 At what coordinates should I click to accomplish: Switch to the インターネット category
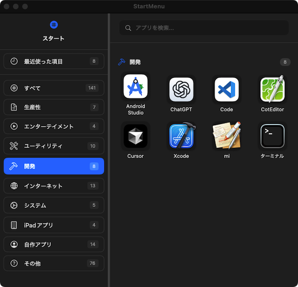pos(54,186)
